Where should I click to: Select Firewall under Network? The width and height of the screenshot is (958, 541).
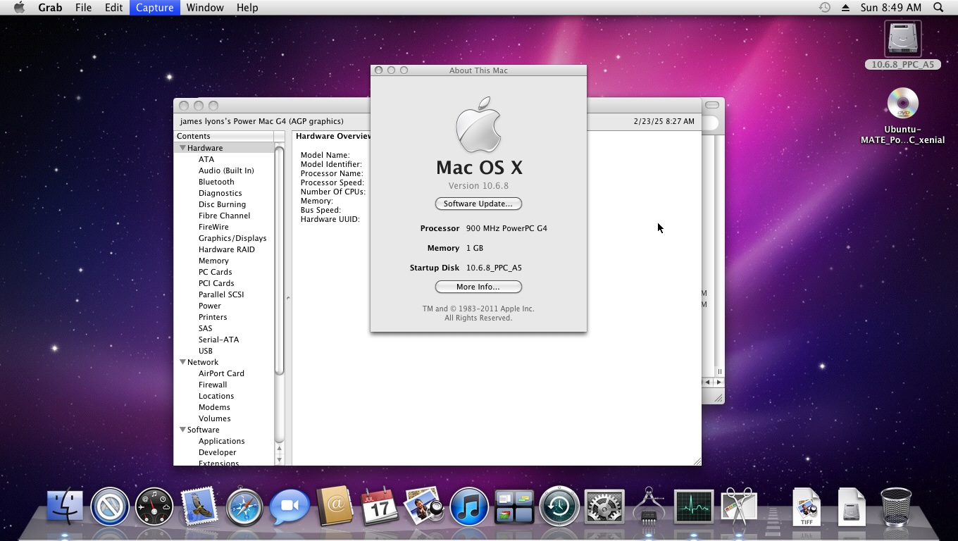tap(213, 385)
